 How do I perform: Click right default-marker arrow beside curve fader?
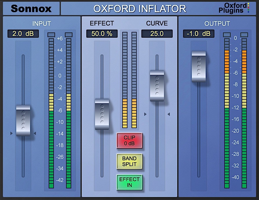pyautogui.click(x=169, y=114)
